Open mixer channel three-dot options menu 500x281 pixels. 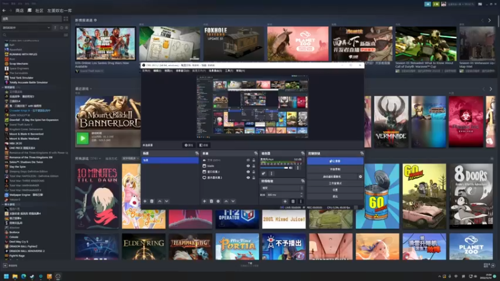tap(298, 168)
